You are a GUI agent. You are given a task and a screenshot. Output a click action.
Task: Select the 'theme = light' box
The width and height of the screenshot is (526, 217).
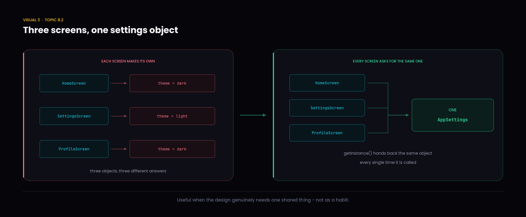coord(172,116)
